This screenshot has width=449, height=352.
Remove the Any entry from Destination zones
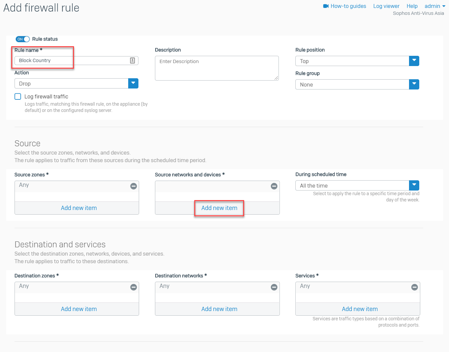point(133,287)
